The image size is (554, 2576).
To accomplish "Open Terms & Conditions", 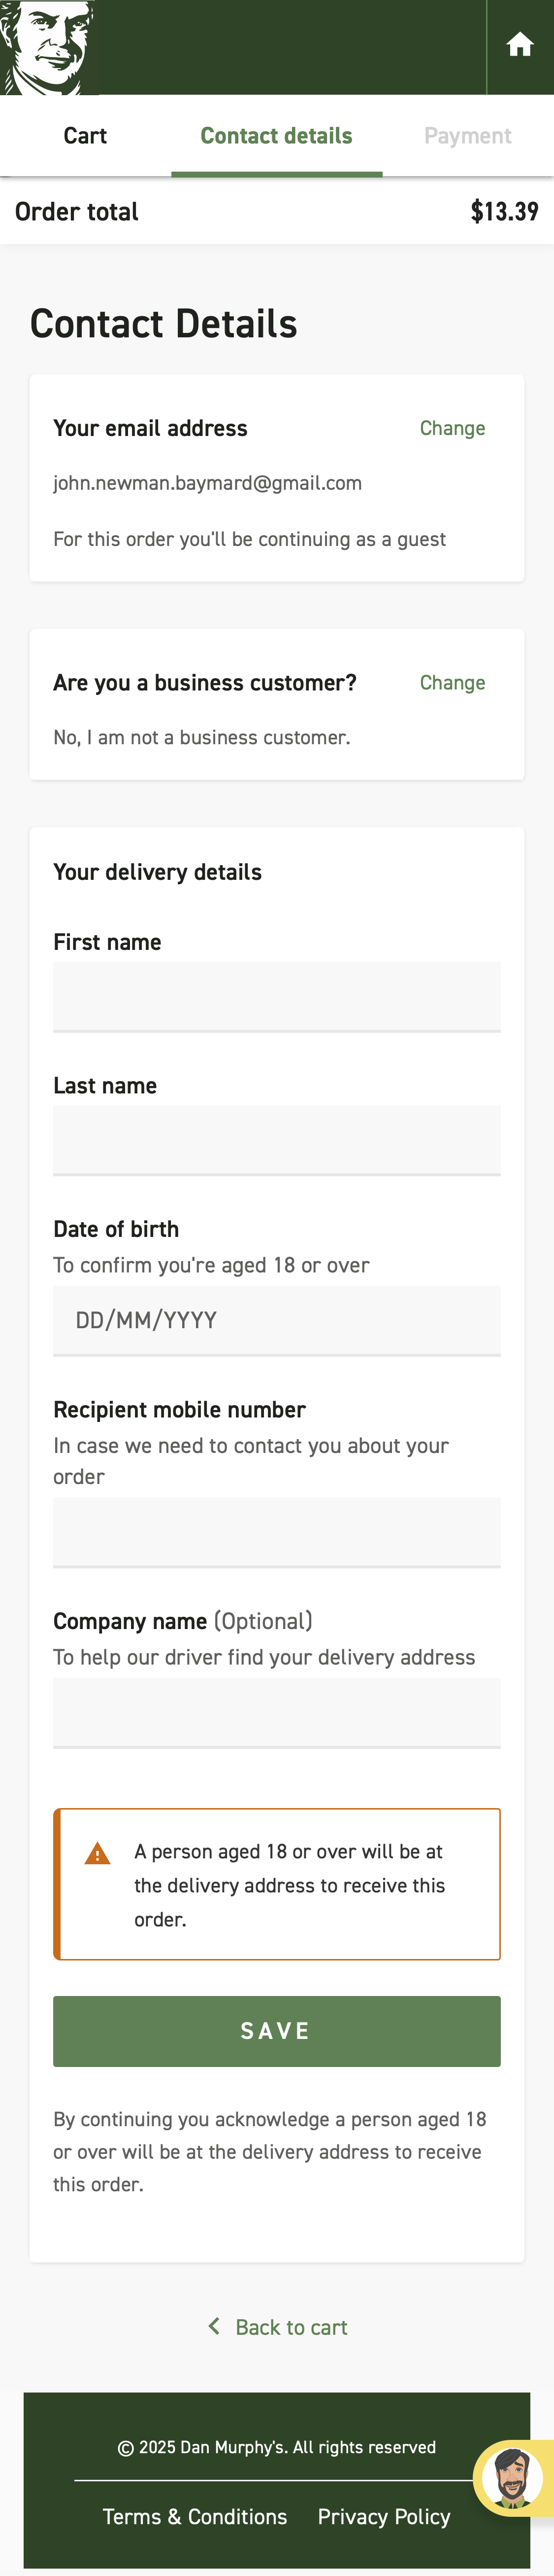I will (195, 2517).
